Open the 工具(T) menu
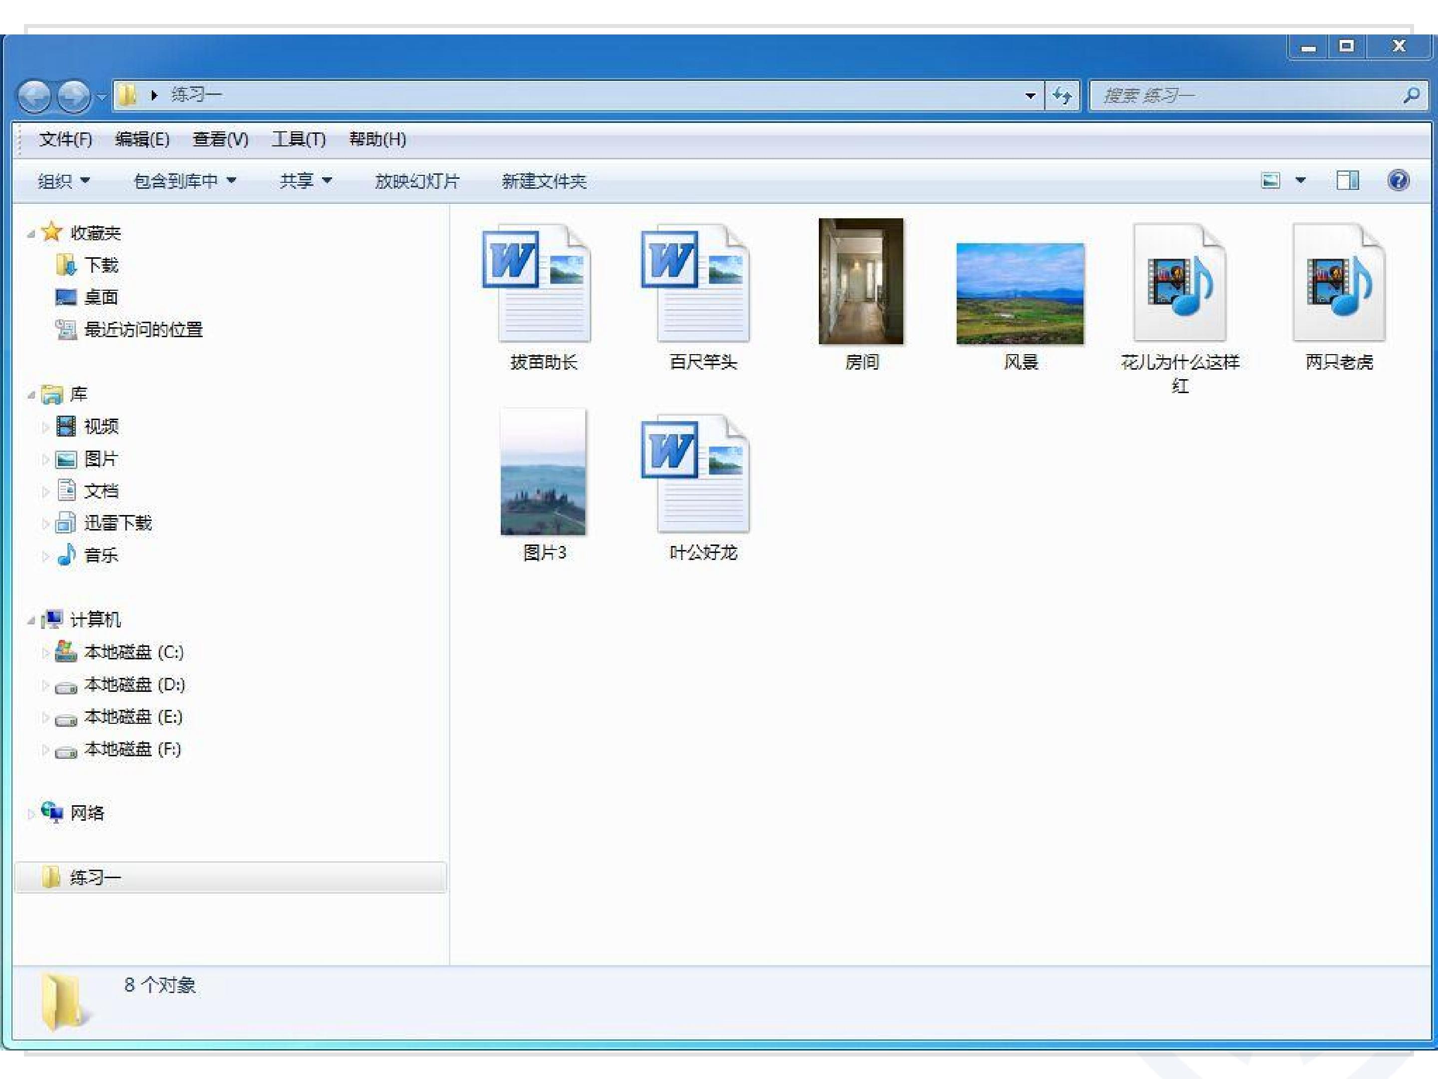1438x1079 pixels. coord(298,139)
